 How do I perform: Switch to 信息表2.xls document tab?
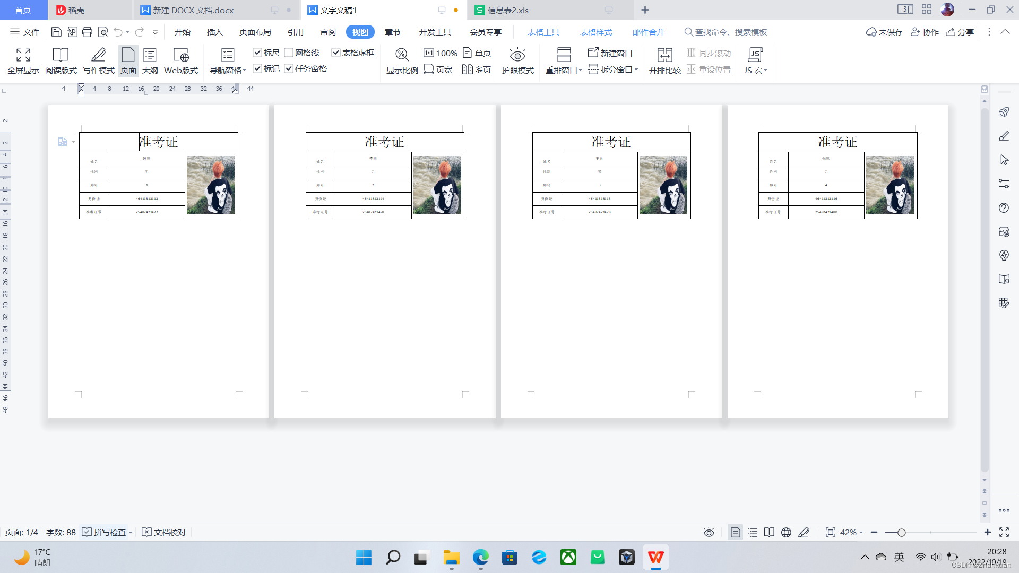[x=508, y=10]
